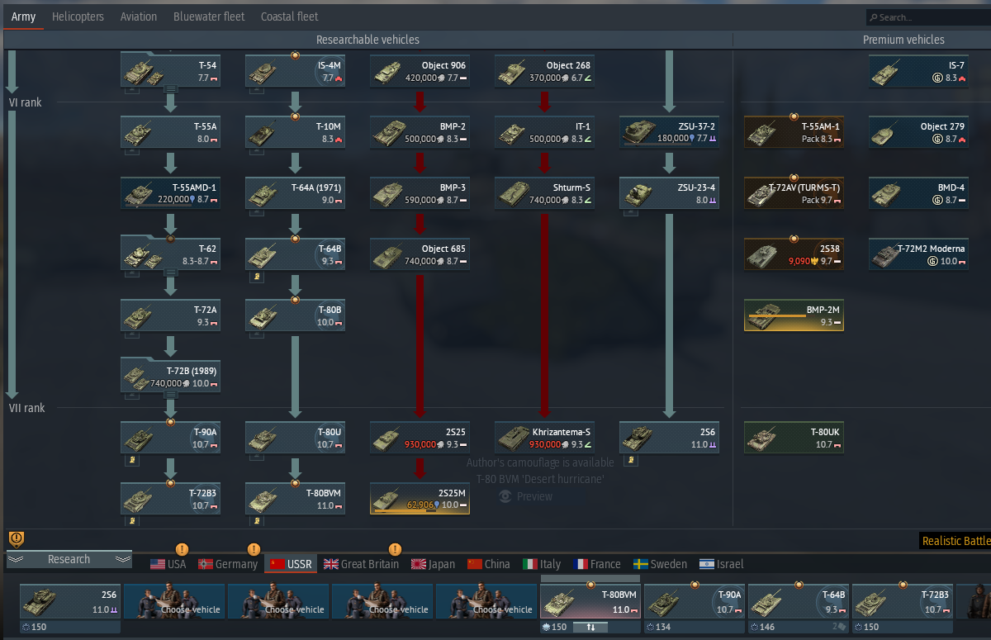Click the swap arrows on T-80BVM slot
The width and height of the screenshot is (991, 640).
point(590,627)
